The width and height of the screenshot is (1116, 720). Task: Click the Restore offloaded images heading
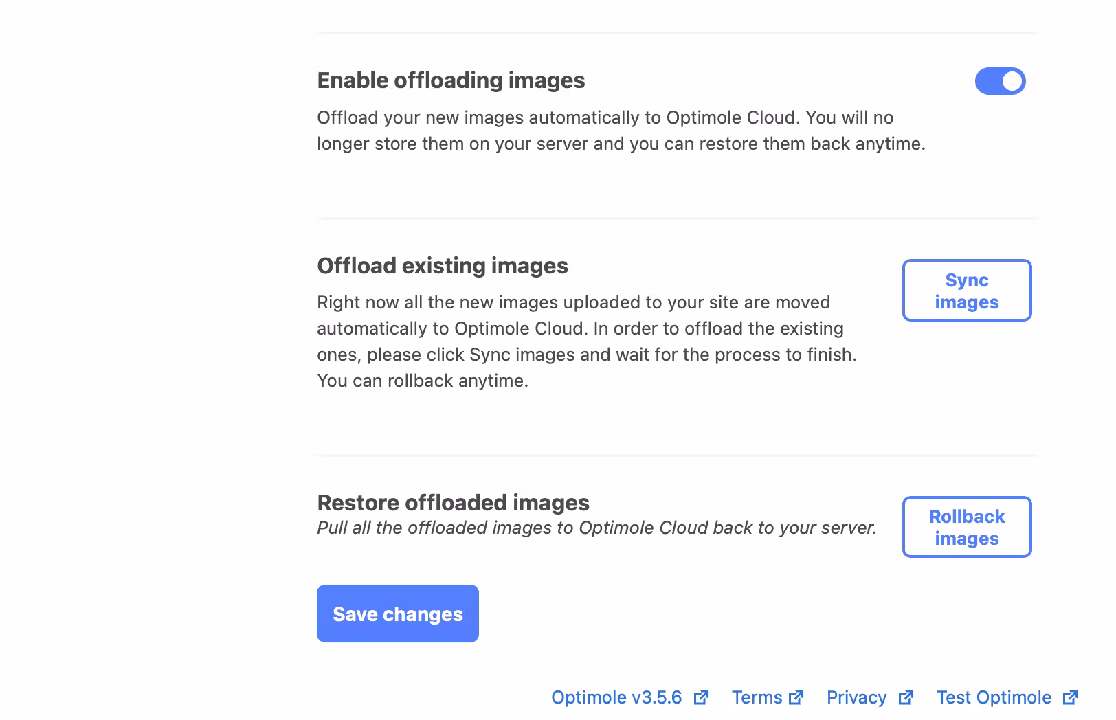click(x=452, y=502)
